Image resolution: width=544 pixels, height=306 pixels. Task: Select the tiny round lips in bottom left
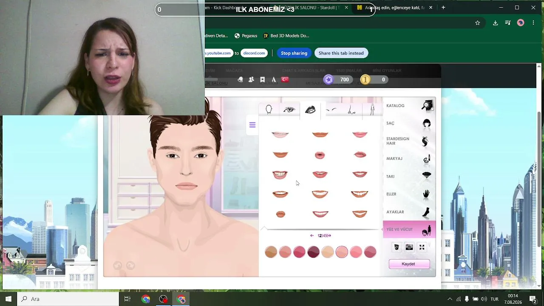coord(280,214)
